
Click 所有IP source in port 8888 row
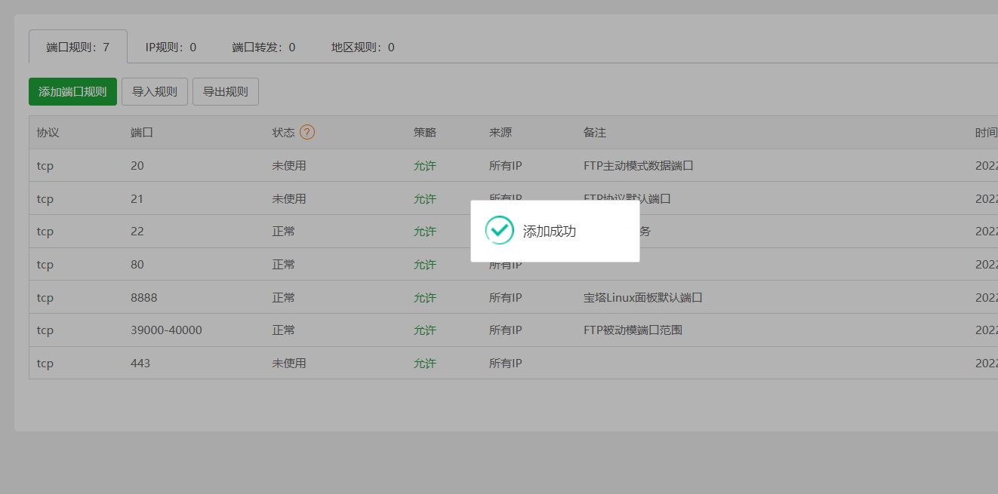coord(506,297)
